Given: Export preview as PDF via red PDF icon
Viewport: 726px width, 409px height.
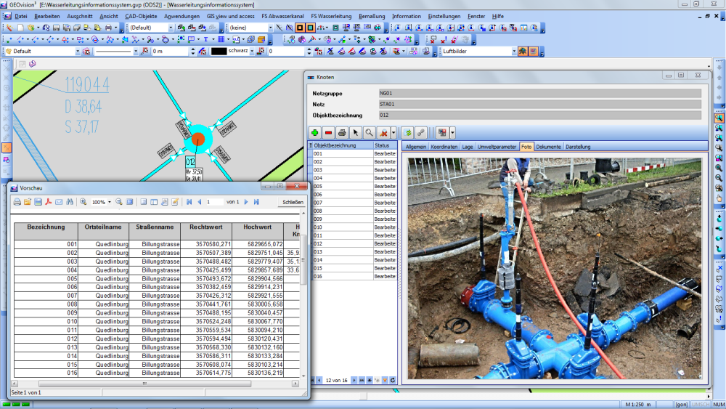Looking at the screenshot, I should pos(49,202).
